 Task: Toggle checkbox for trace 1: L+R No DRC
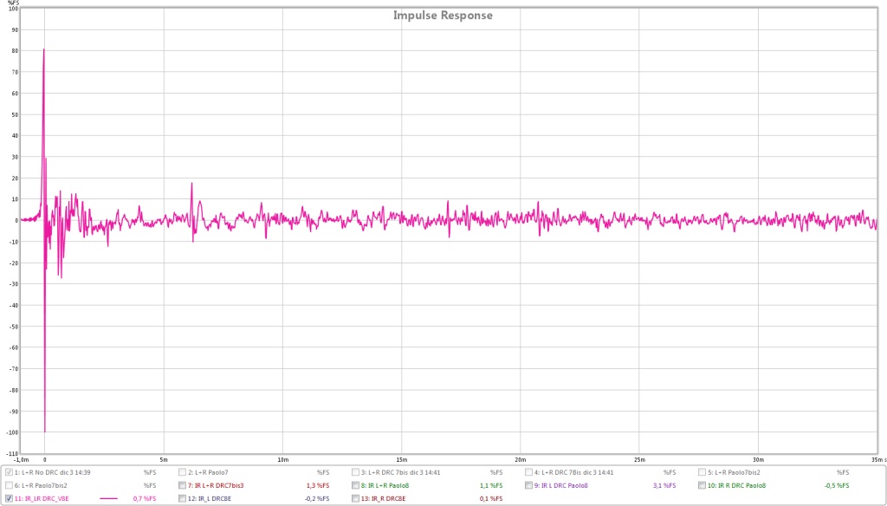click(x=9, y=472)
